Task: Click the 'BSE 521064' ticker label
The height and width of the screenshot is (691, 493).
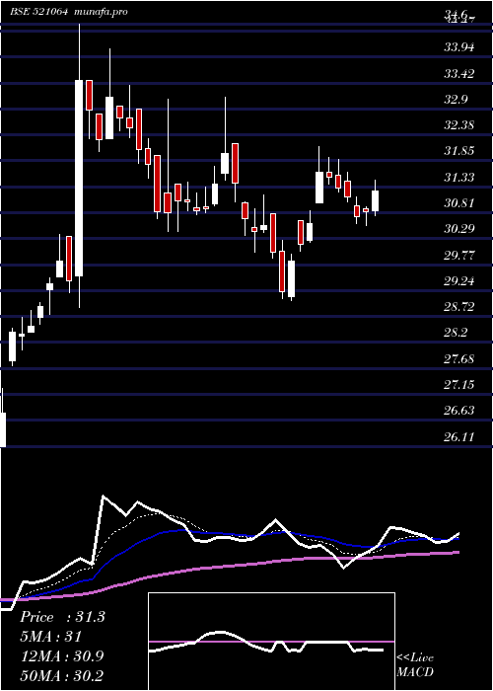Action: tap(38, 12)
